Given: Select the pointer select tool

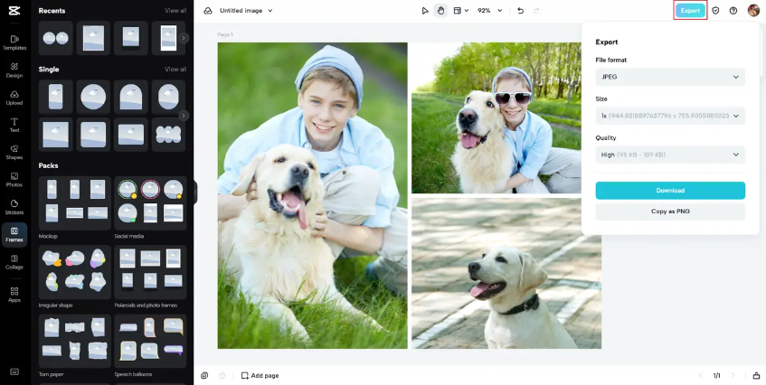Looking at the screenshot, I should (425, 11).
